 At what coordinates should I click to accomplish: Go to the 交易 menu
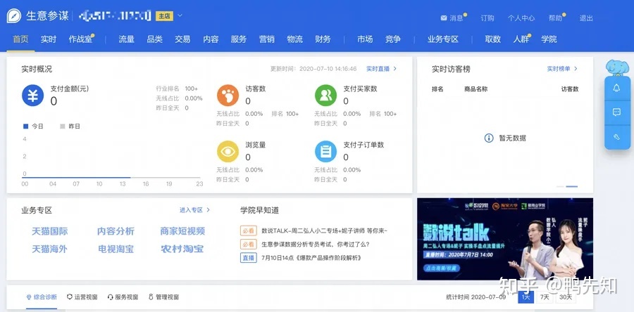182,39
